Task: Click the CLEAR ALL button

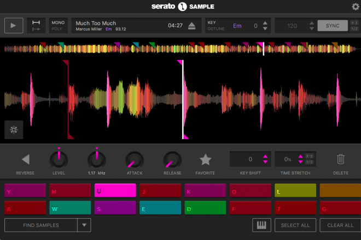Action: (340, 225)
